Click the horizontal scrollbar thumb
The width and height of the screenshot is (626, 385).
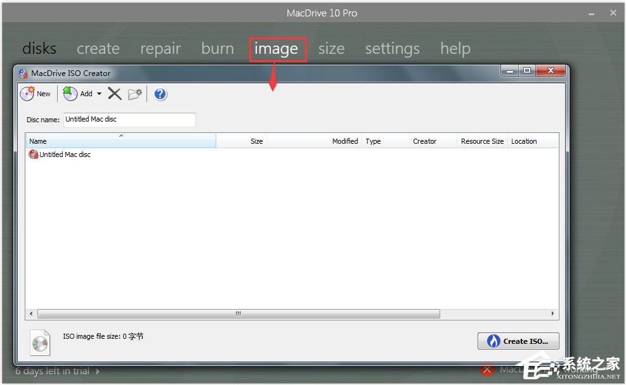(x=238, y=313)
